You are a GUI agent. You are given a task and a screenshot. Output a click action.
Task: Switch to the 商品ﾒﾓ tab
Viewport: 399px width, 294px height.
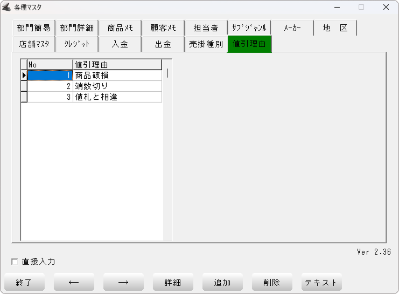(x=120, y=28)
